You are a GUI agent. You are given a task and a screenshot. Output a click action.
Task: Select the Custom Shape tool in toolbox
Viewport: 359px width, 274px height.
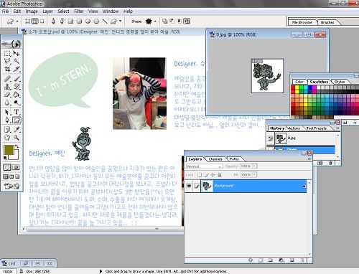coord(17,120)
